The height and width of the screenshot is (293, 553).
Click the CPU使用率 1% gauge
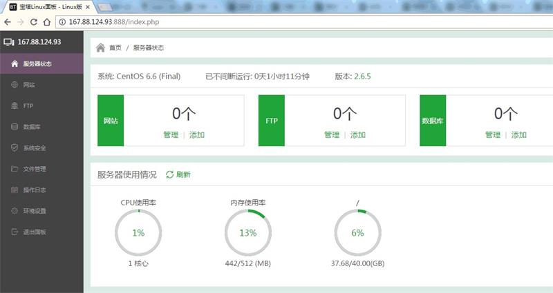[138, 232]
